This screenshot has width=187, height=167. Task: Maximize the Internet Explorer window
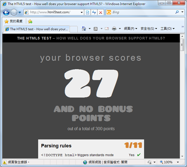coord(169,2)
